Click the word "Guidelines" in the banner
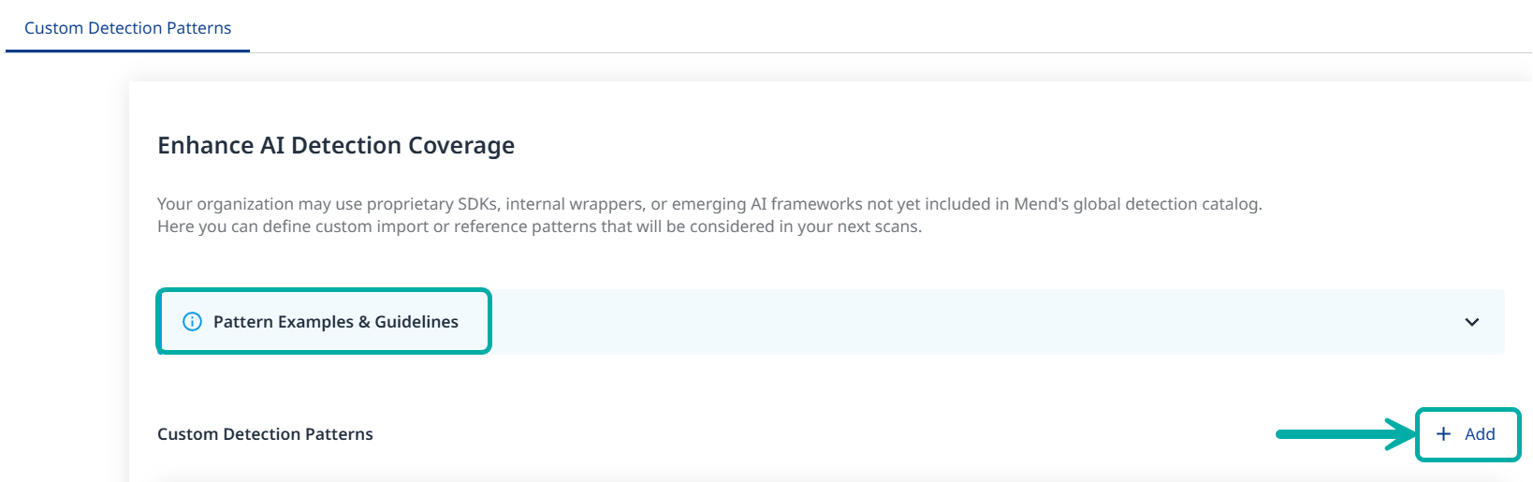This screenshot has height=482, width=1533. pos(416,322)
